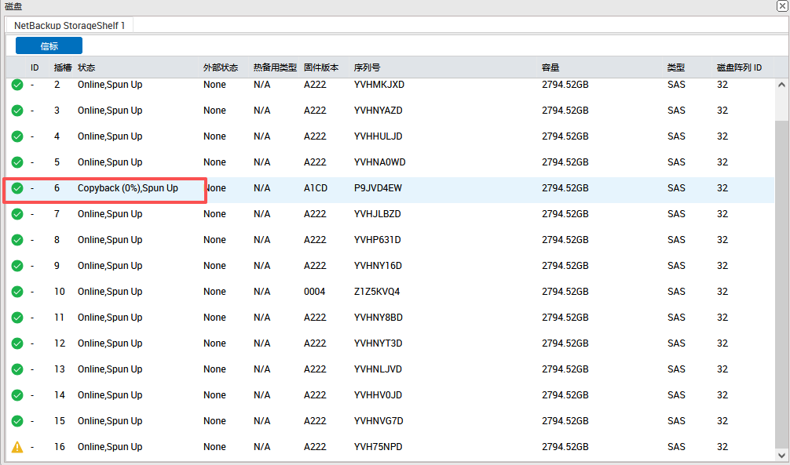This screenshot has width=790, height=465.
Task: Sort by the 序列号 column header
Action: tap(367, 67)
